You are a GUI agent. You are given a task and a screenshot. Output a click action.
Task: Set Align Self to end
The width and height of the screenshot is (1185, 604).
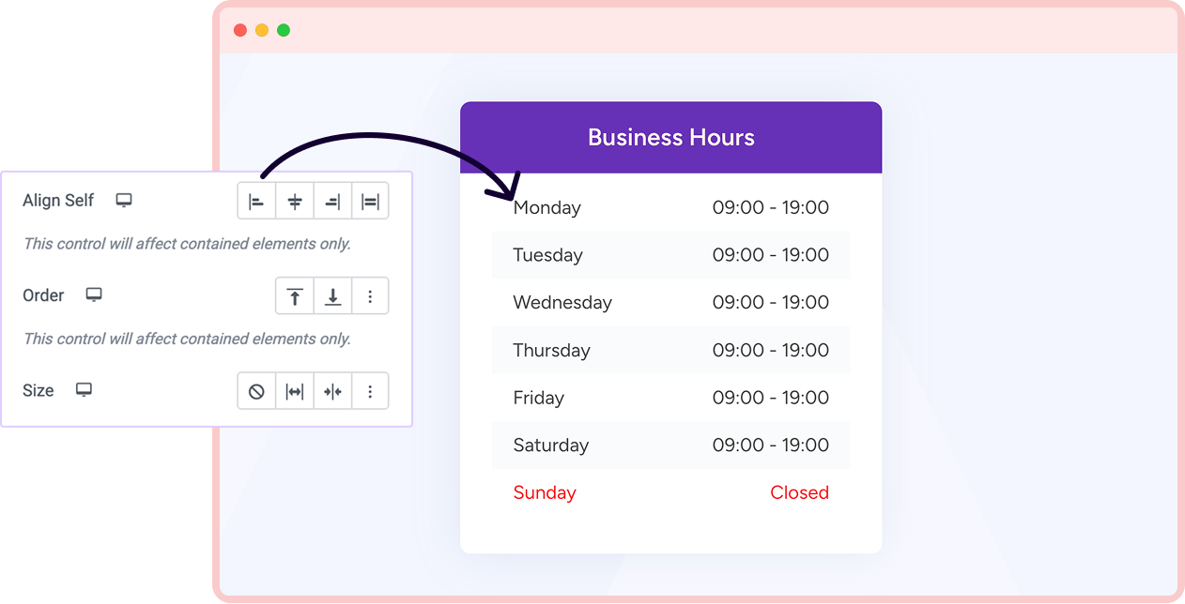tap(332, 202)
